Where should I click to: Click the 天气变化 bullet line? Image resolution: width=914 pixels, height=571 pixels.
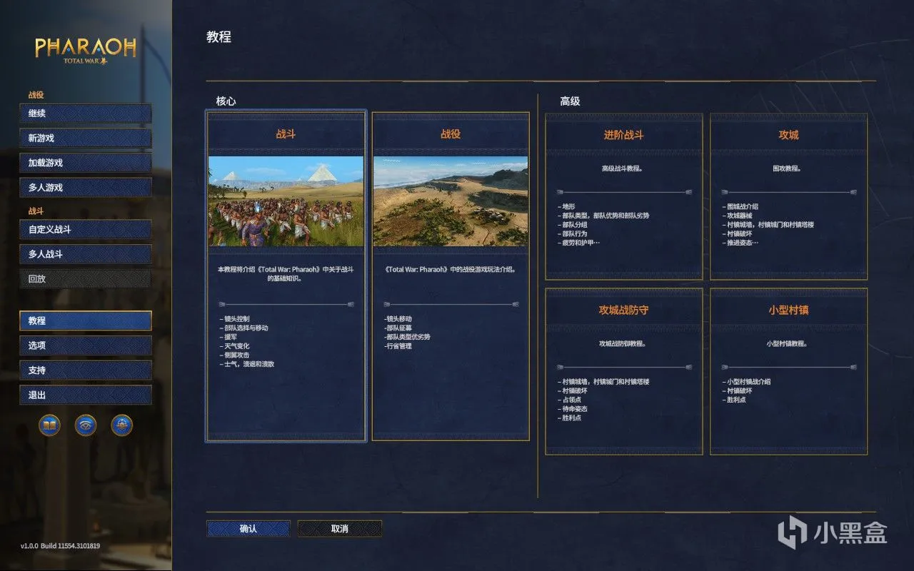click(x=234, y=346)
